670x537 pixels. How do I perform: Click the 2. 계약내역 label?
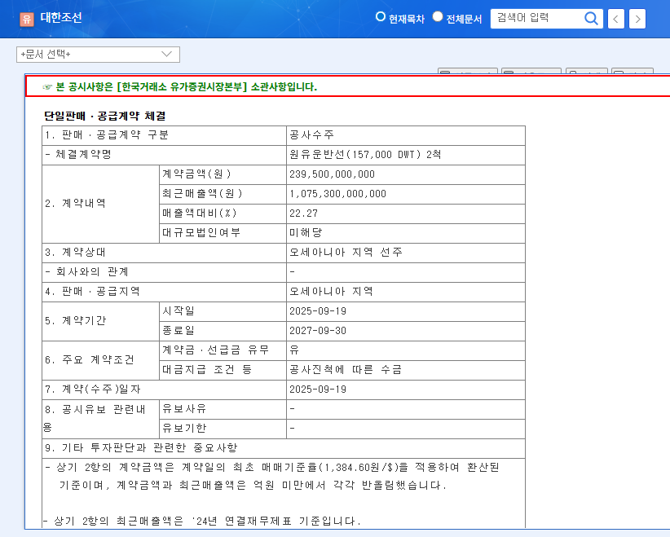(x=75, y=204)
